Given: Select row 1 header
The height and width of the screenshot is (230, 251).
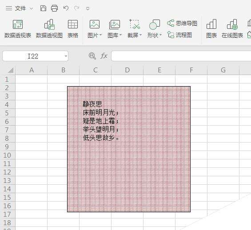Looking at the screenshot, I should tap(8, 79).
